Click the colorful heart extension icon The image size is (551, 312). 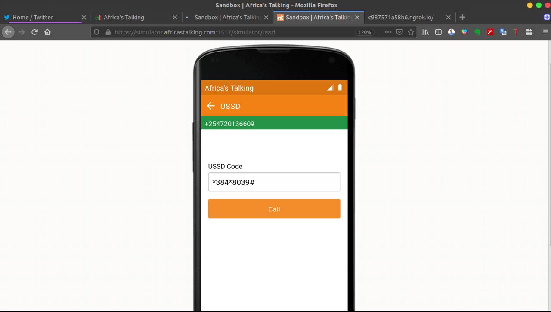(x=464, y=32)
